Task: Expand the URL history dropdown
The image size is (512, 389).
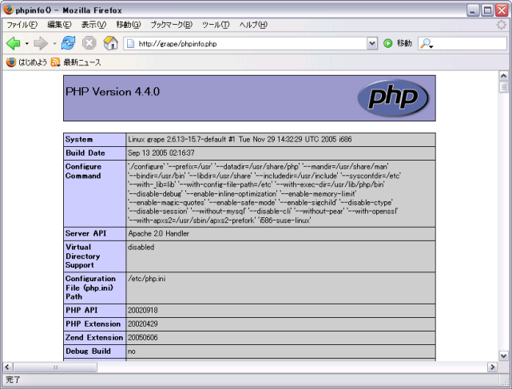Action: [372, 43]
